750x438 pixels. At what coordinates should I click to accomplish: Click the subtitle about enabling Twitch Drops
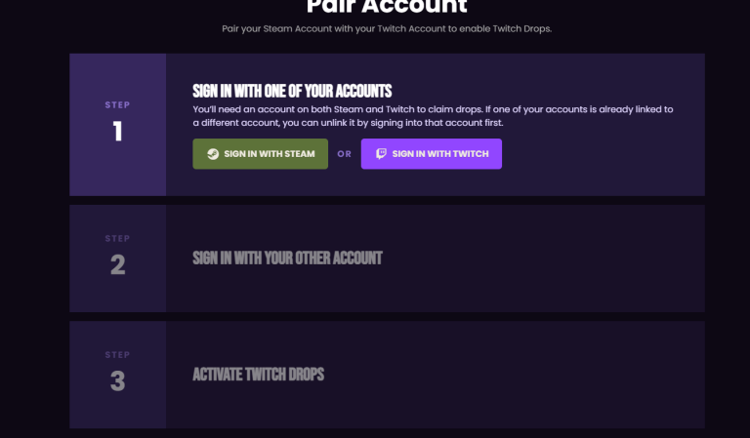(x=387, y=28)
